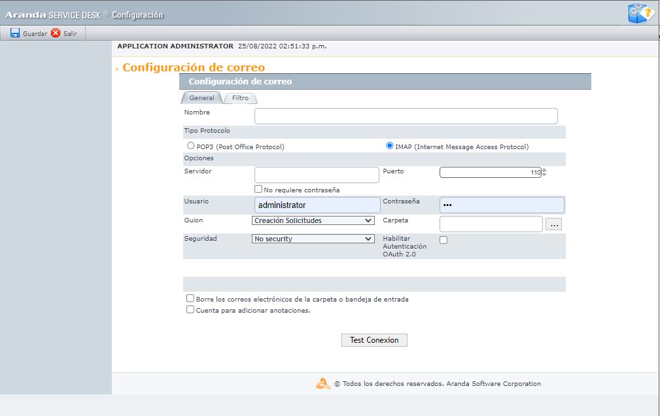660x416 pixels.
Task: Switch to the Filtro tab
Action: tap(240, 98)
